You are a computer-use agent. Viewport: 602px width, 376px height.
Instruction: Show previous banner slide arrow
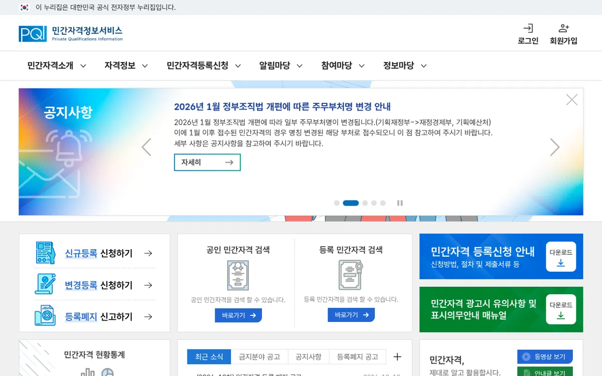146,147
